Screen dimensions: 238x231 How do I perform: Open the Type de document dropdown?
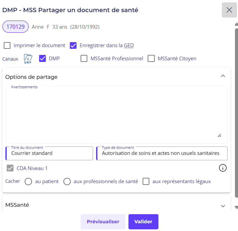162,153
